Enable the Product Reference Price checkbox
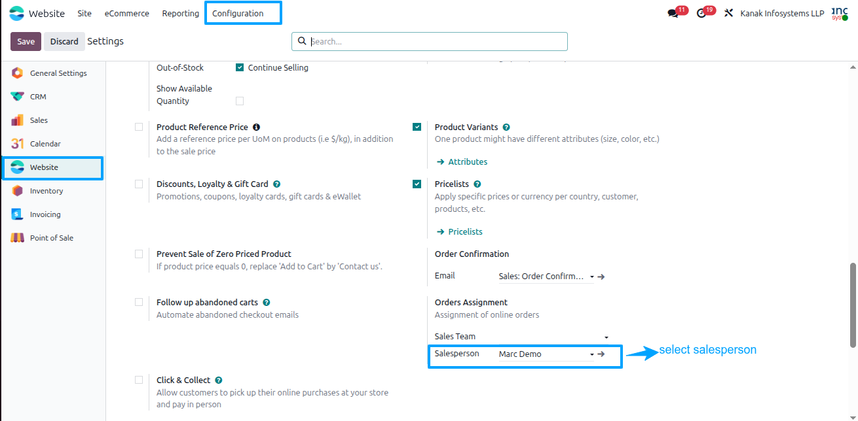 pos(139,127)
